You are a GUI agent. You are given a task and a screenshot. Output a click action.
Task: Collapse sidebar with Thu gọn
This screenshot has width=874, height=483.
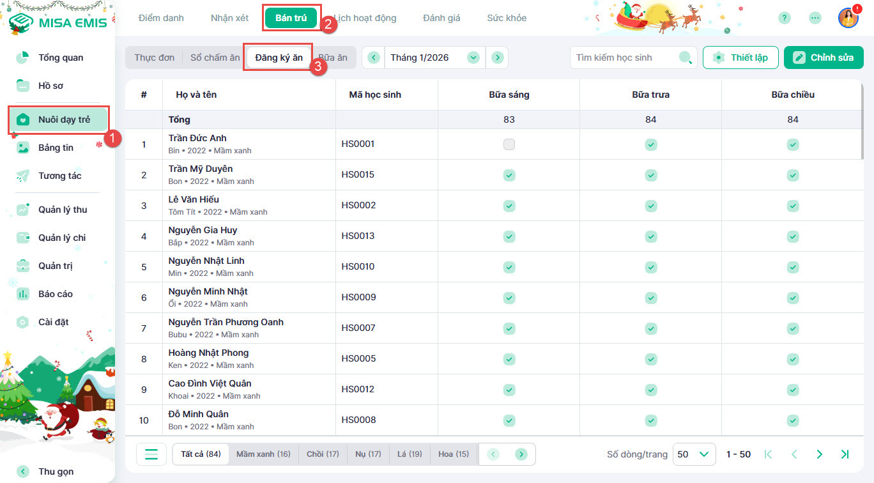coord(56,471)
